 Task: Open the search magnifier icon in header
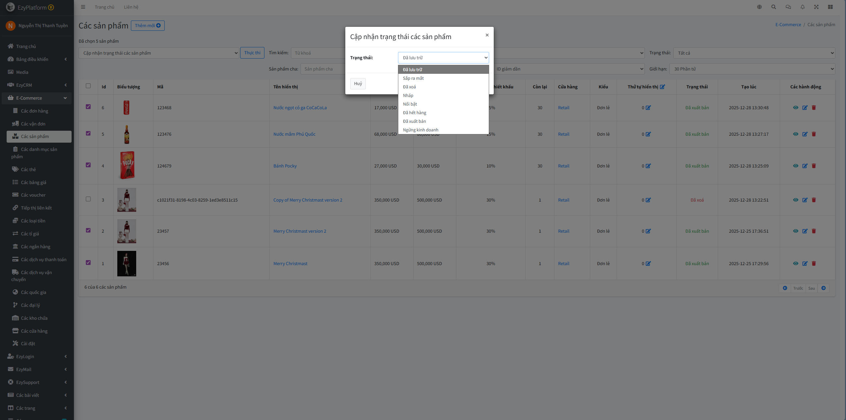(x=773, y=7)
